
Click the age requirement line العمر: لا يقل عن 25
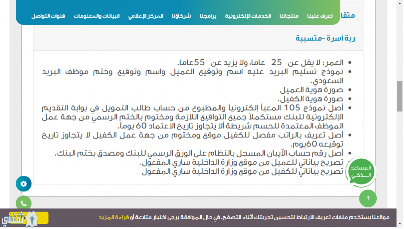click(260, 63)
